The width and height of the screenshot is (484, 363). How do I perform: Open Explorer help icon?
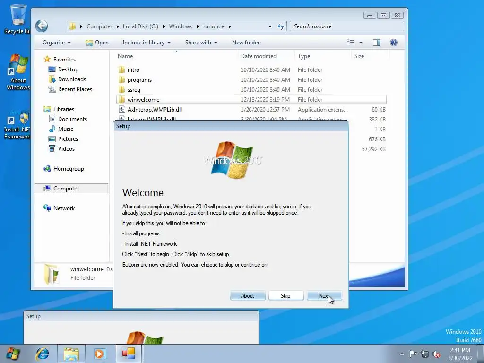[394, 43]
